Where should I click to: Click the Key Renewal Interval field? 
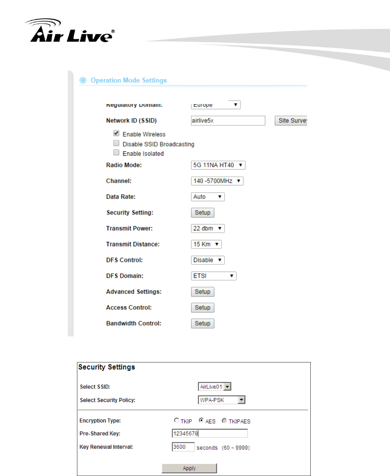coord(183,447)
